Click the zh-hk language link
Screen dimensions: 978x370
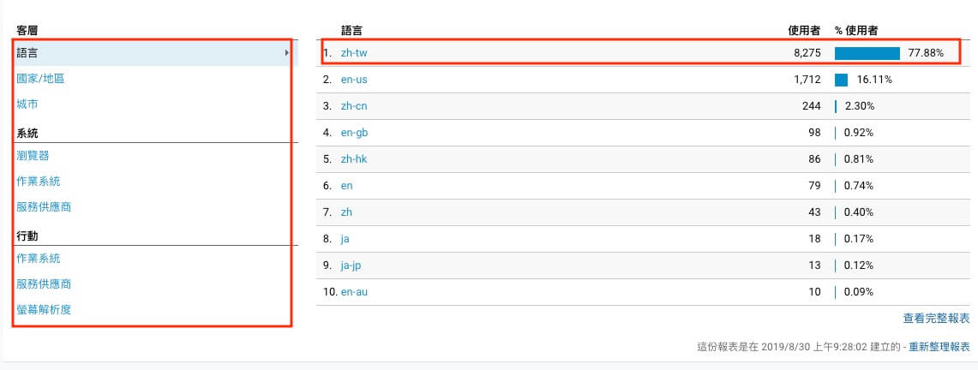(354, 159)
